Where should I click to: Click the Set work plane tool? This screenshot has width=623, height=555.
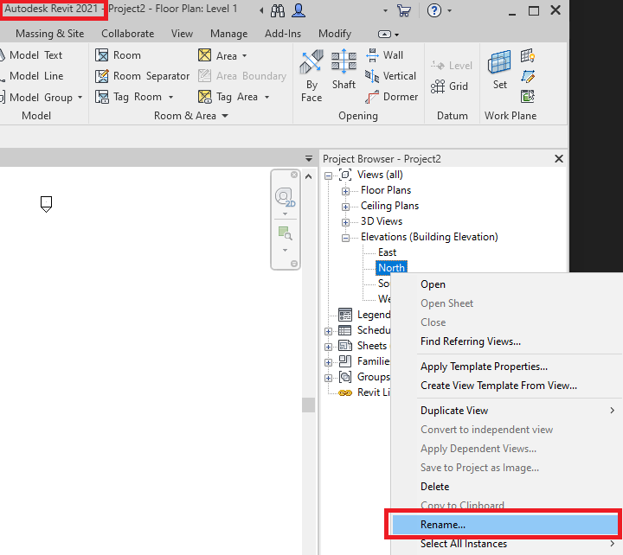[x=499, y=70]
